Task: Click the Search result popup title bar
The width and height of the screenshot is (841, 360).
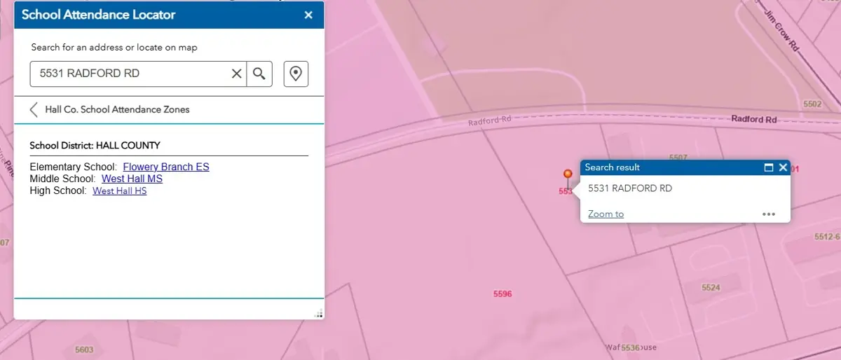Action: 666,167
